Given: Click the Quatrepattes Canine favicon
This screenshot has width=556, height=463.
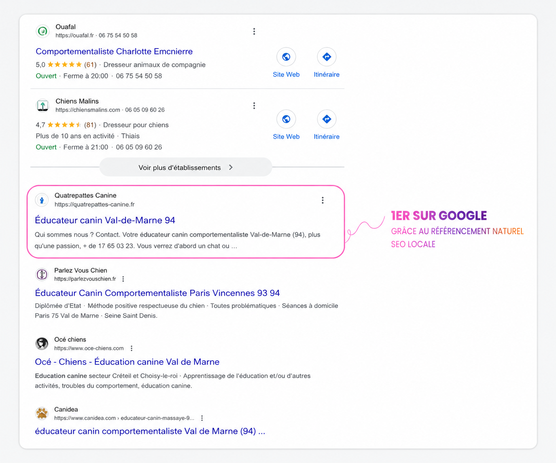Looking at the screenshot, I should point(42,200).
